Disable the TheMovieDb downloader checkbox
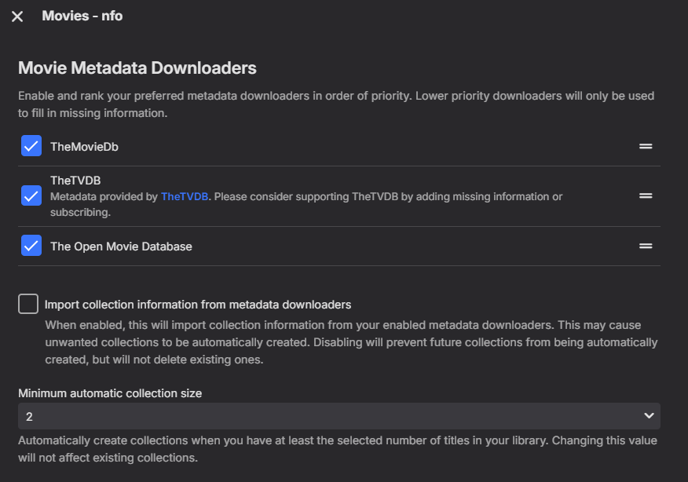 [31, 146]
